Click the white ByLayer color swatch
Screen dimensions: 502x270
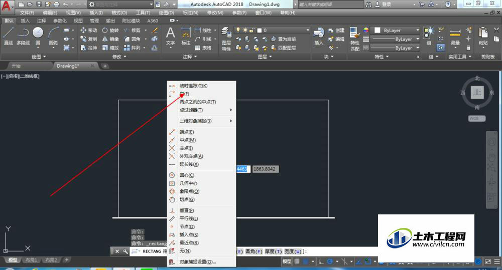pos(378,30)
